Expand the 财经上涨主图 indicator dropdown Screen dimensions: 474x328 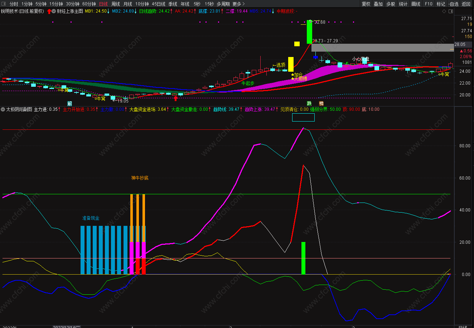coord(54,11)
